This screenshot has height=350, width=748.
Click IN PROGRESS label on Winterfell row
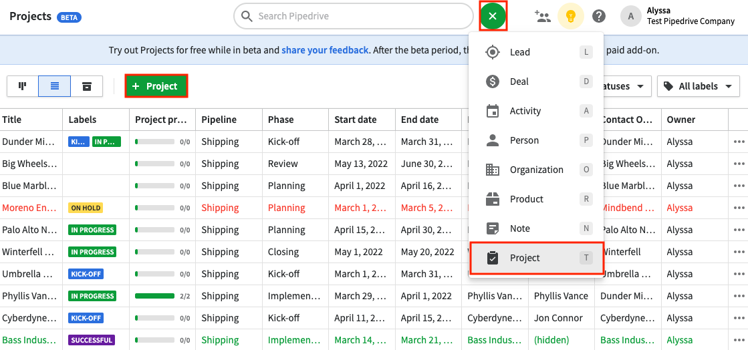point(92,252)
